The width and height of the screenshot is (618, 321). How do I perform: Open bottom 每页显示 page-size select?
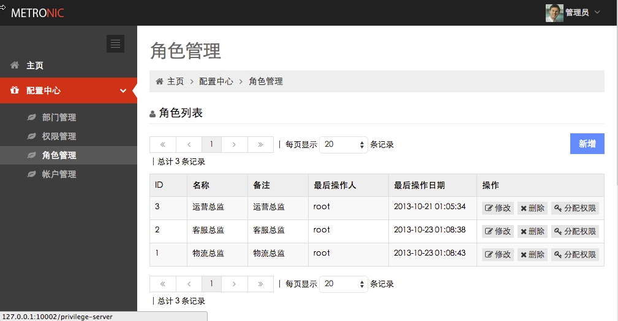(343, 284)
